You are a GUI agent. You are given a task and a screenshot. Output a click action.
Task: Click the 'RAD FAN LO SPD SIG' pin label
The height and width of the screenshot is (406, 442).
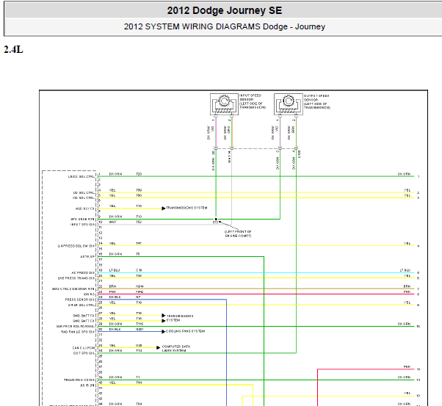(x=78, y=332)
